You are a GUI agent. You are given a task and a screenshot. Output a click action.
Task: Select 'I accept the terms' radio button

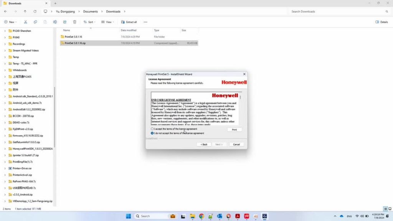click(x=152, y=129)
